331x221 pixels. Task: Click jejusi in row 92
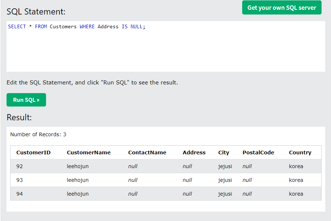coord(225,166)
